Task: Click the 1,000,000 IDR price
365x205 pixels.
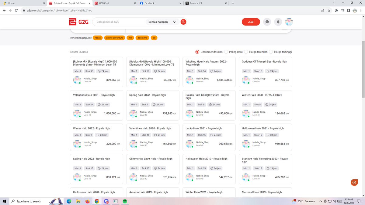Action: click(x=112, y=114)
